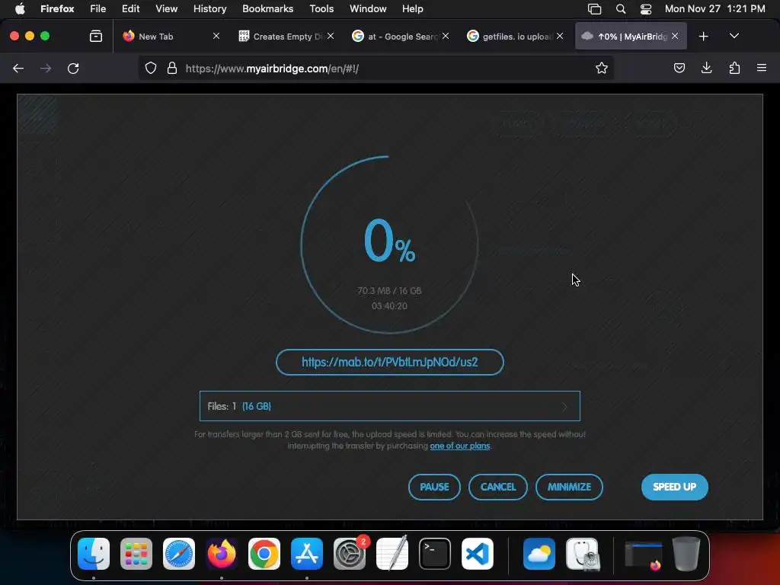Open TextEdit from the Dock
780x585 pixels.
[x=392, y=554]
